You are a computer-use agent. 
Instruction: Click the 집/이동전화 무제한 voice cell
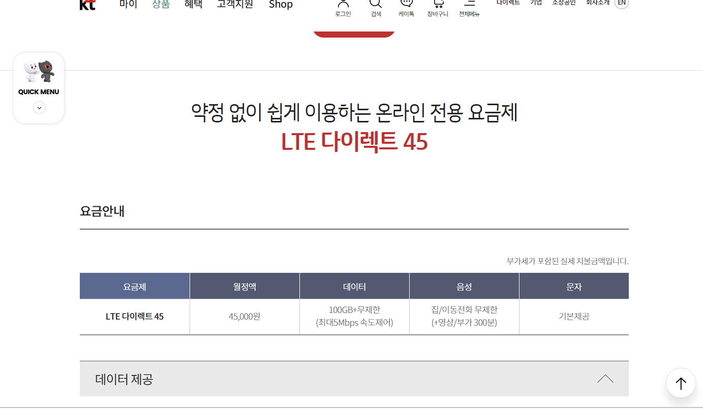464,316
